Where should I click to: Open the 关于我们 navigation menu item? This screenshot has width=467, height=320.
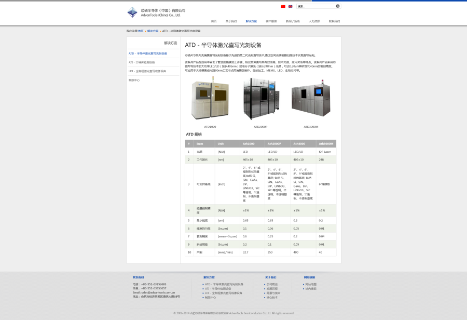[x=231, y=21]
